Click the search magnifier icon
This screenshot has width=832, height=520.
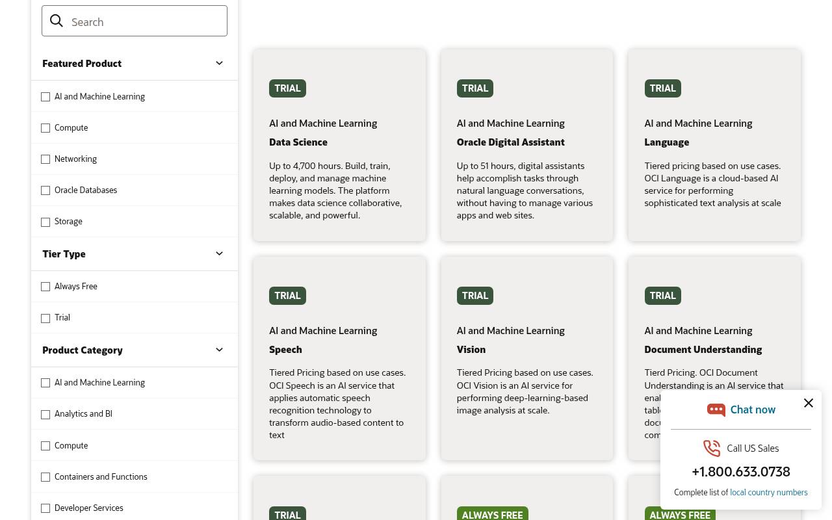pyautogui.click(x=57, y=21)
